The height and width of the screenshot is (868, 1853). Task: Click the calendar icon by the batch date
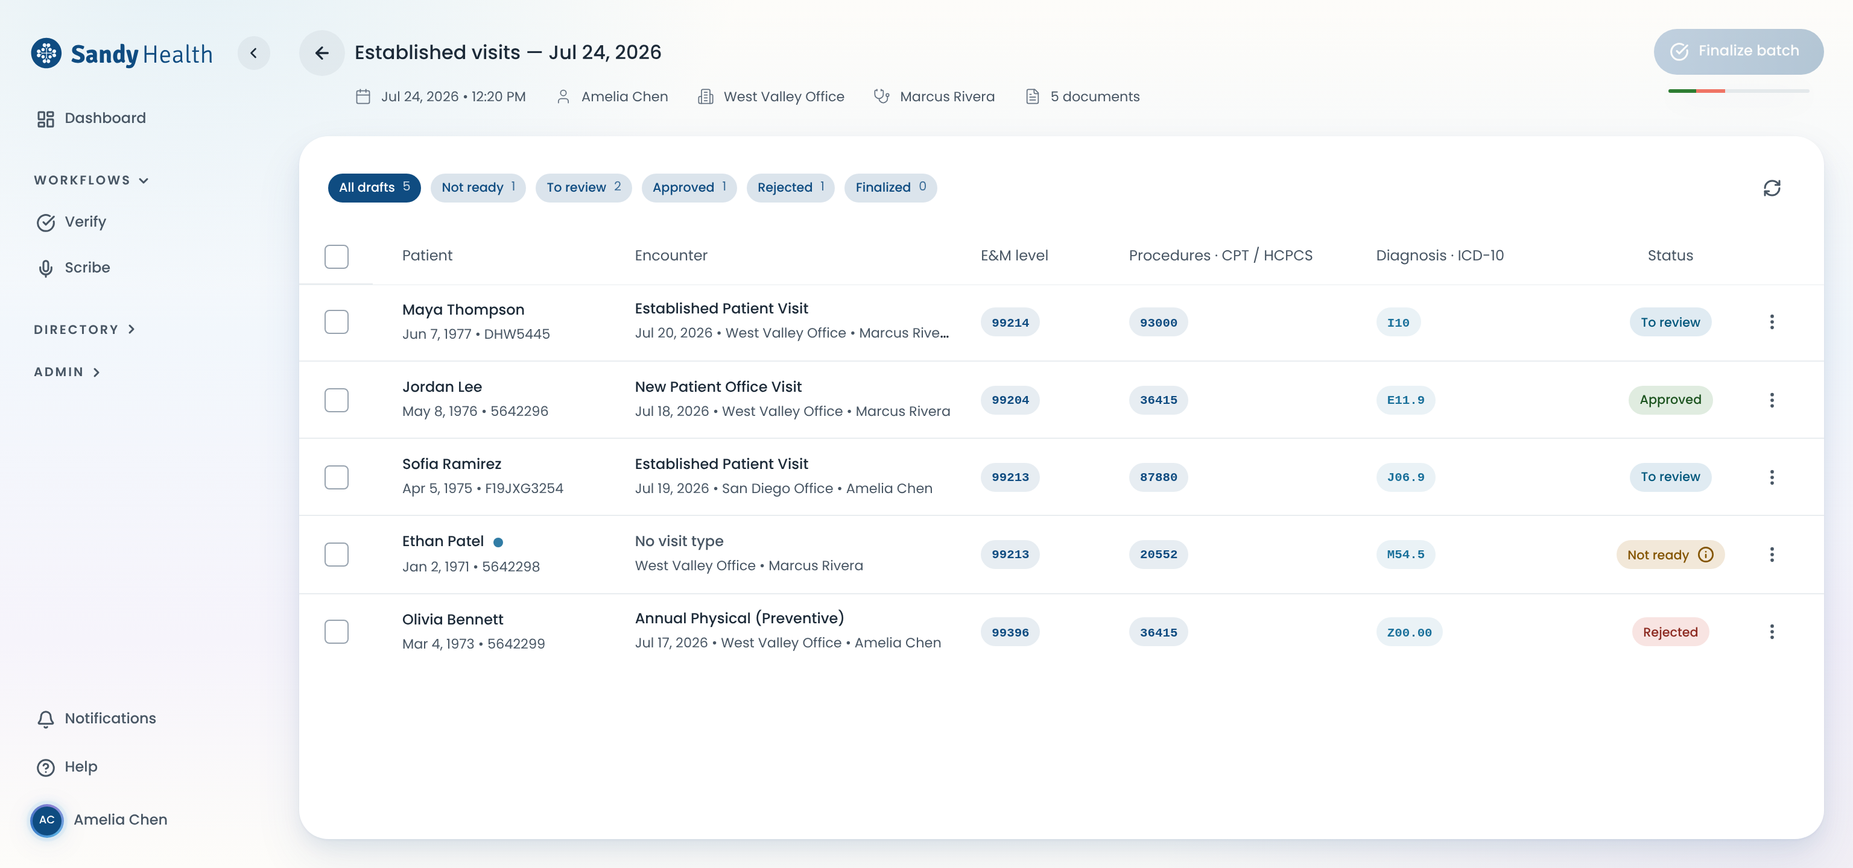click(x=363, y=96)
